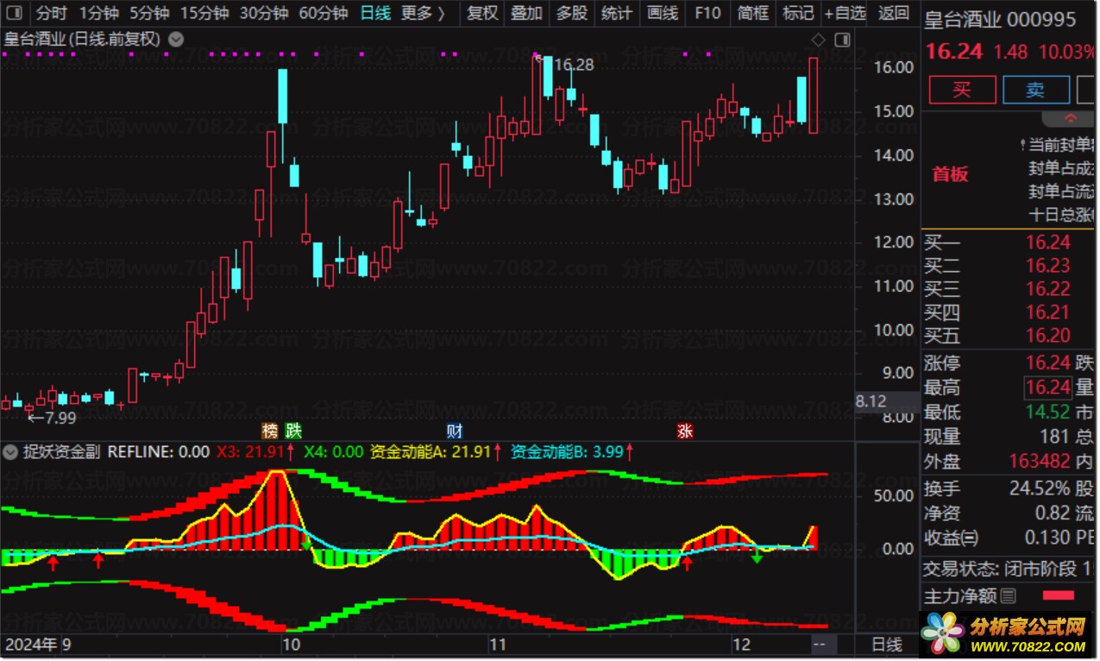
Task: Click the X3: 21.91 indicator value
Action: point(255,451)
